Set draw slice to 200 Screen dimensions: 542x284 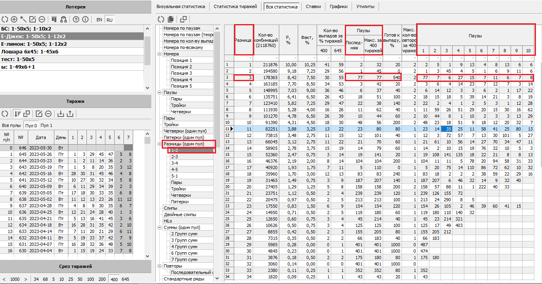[x=102, y=279]
